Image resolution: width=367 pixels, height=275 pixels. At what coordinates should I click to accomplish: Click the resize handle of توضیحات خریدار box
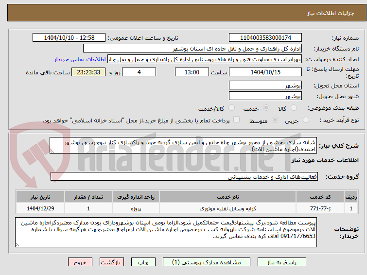(17, 245)
